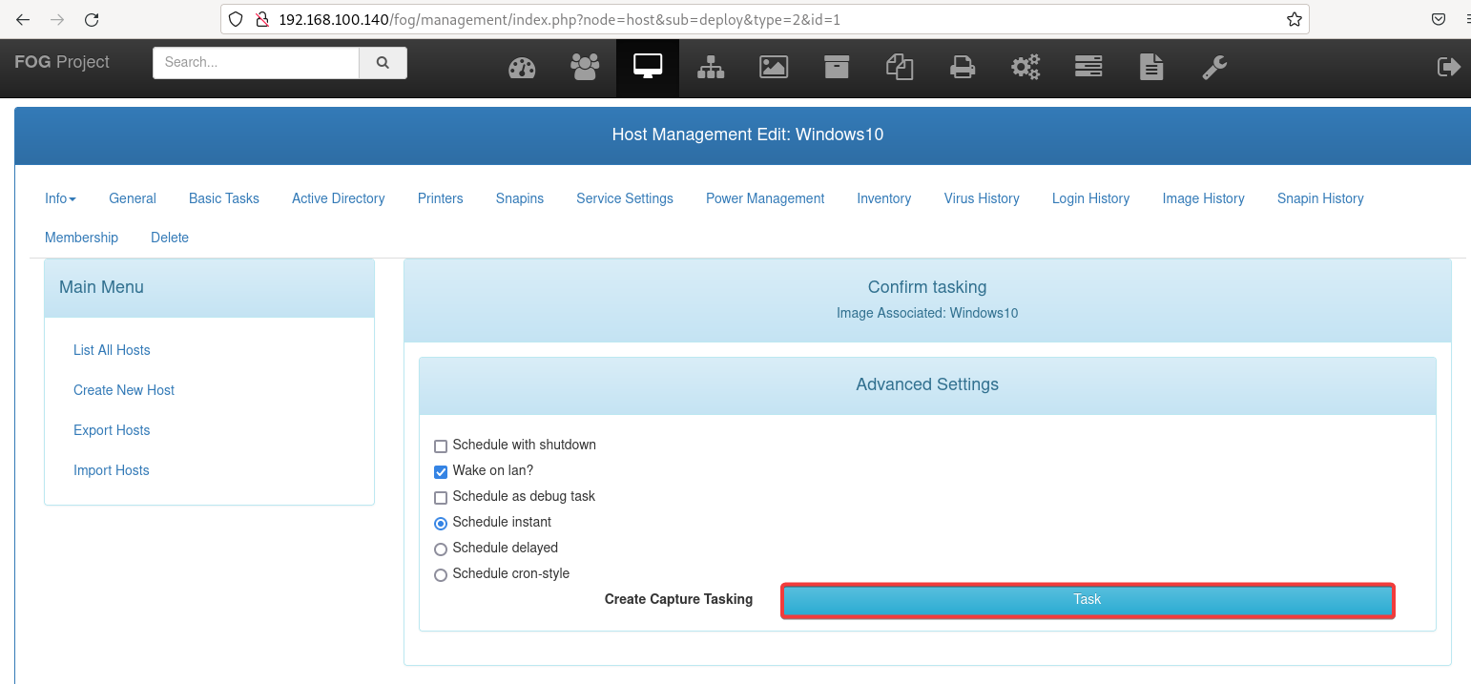Viewport: 1471px width, 684px height.
Task: Open the List All Hosts link
Action: pyautogui.click(x=112, y=350)
